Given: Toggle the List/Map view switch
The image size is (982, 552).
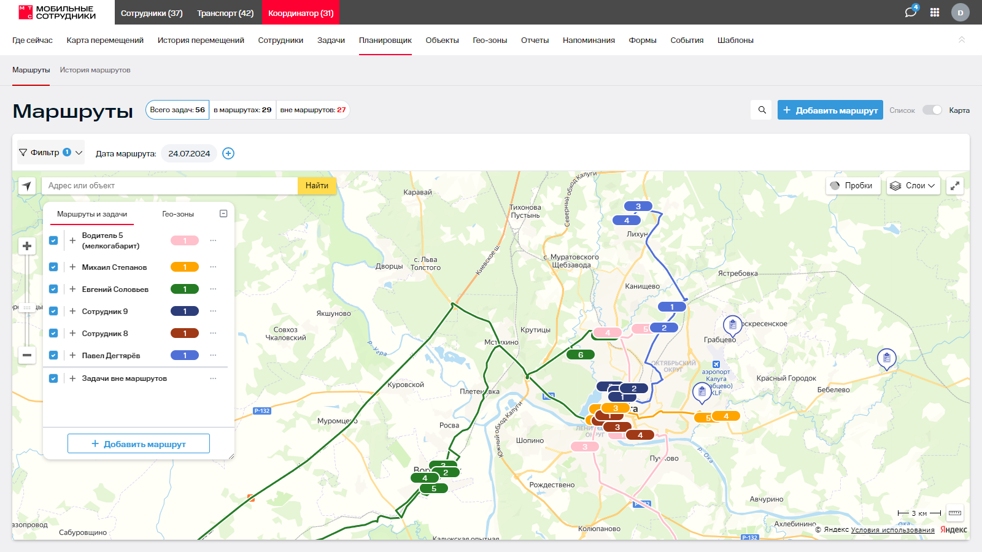Looking at the screenshot, I should click(932, 110).
